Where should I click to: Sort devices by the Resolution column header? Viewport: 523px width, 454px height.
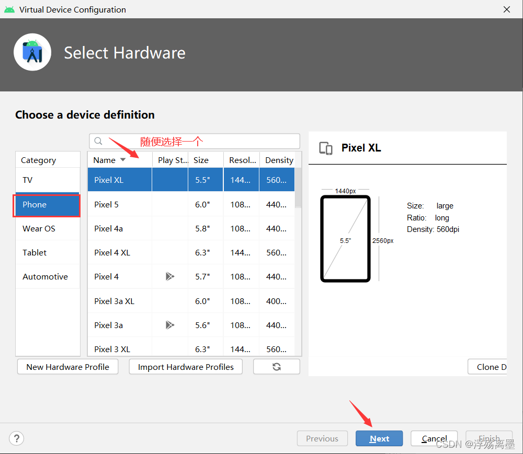point(242,160)
